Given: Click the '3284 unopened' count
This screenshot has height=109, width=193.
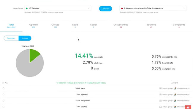Looking at the screenshot, I should click(x=83, y=100).
